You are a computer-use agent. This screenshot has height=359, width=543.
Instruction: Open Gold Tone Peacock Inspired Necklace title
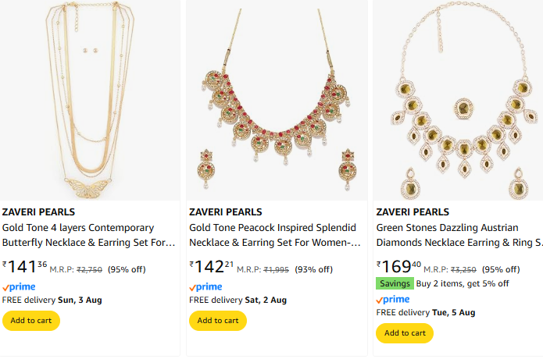click(x=273, y=235)
